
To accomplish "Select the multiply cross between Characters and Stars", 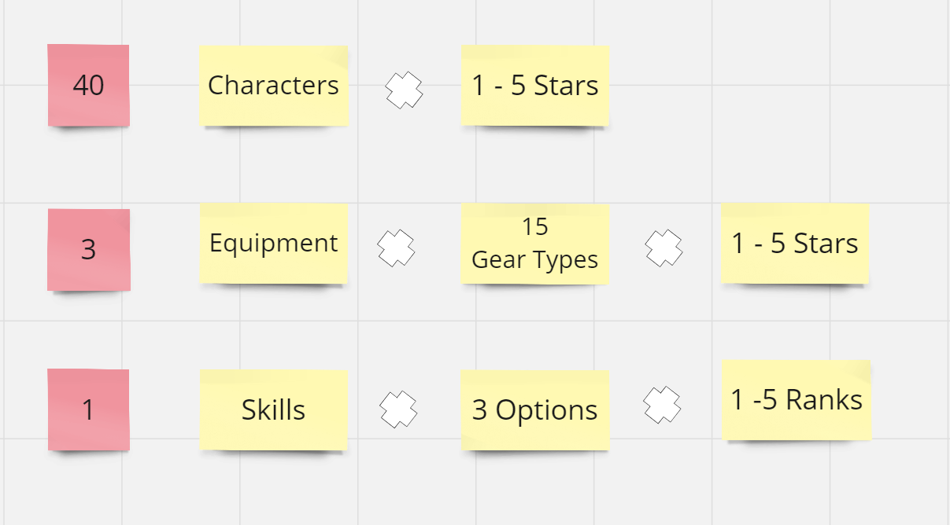I will (x=405, y=90).
